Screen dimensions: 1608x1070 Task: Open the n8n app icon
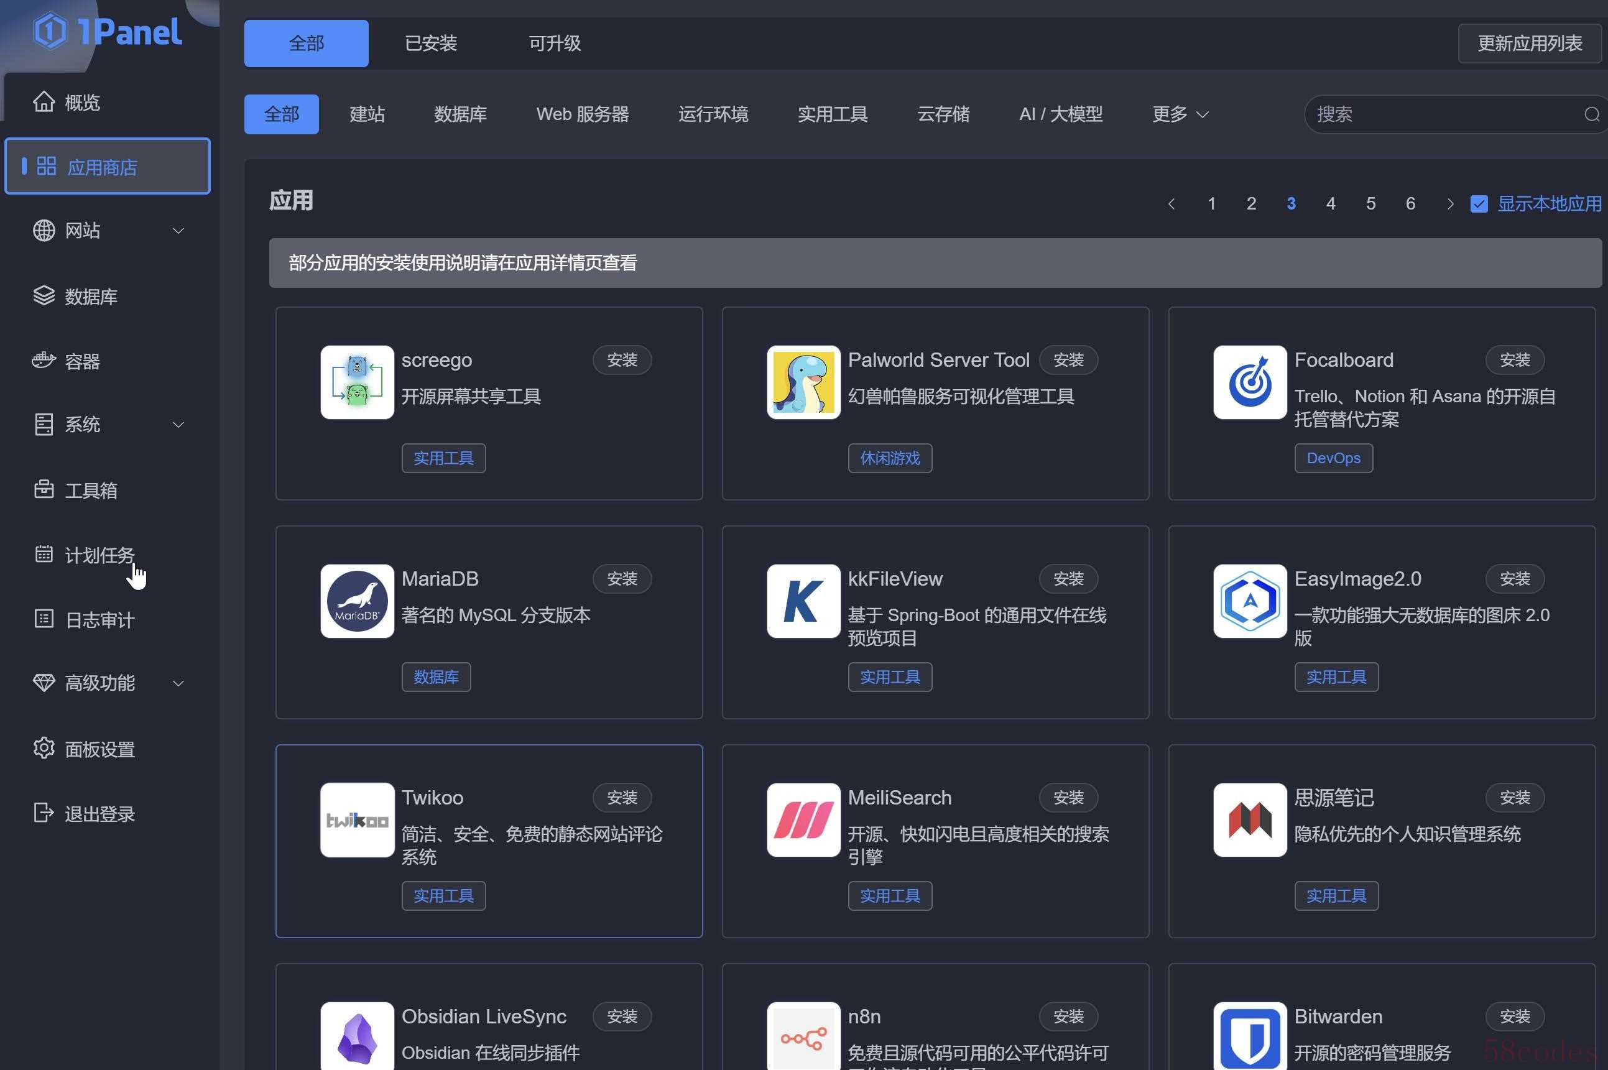[803, 1036]
